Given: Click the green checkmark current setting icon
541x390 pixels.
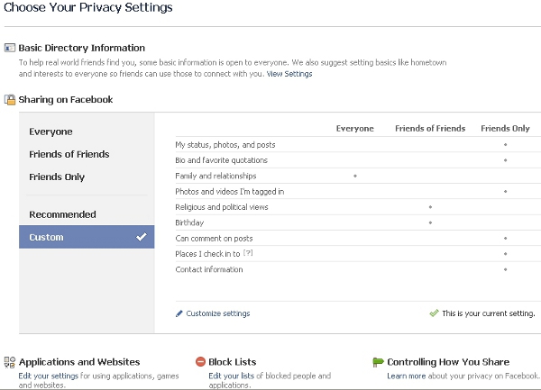Looking at the screenshot, I should pyautogui.click(x=434, y=313).
